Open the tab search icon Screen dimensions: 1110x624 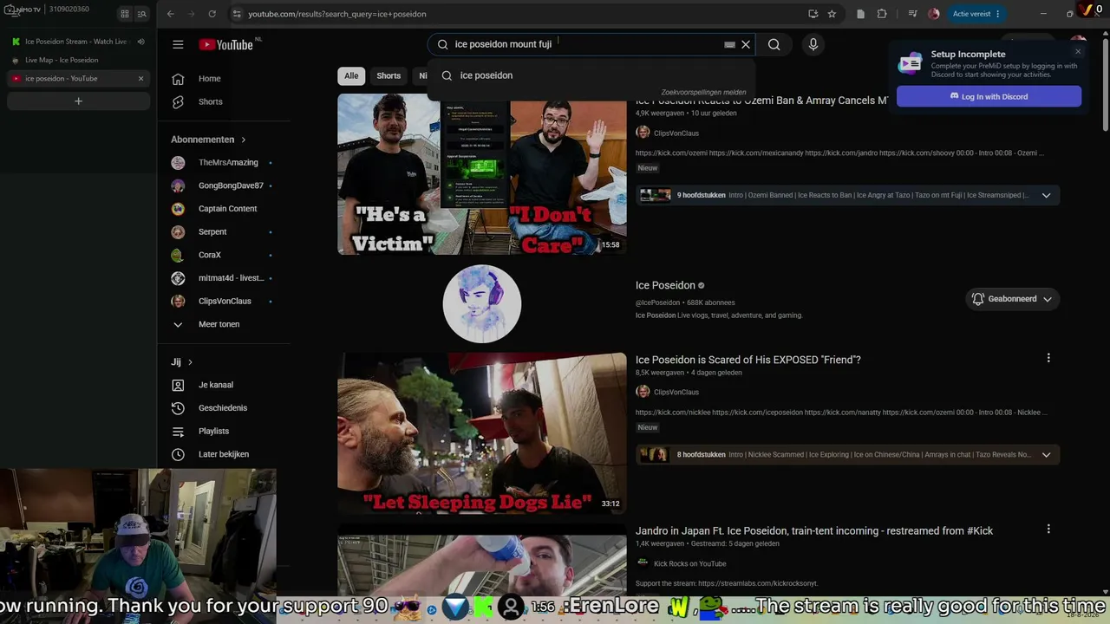point(141,14)
